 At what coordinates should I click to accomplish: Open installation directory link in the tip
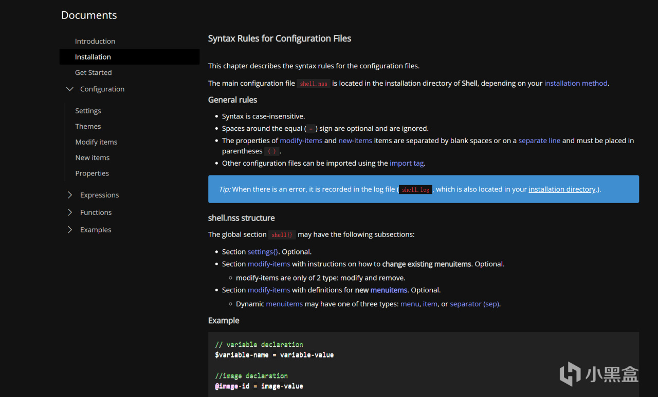coord(562,189)
